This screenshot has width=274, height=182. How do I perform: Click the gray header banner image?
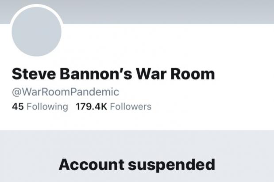click(x=168, y=11)
